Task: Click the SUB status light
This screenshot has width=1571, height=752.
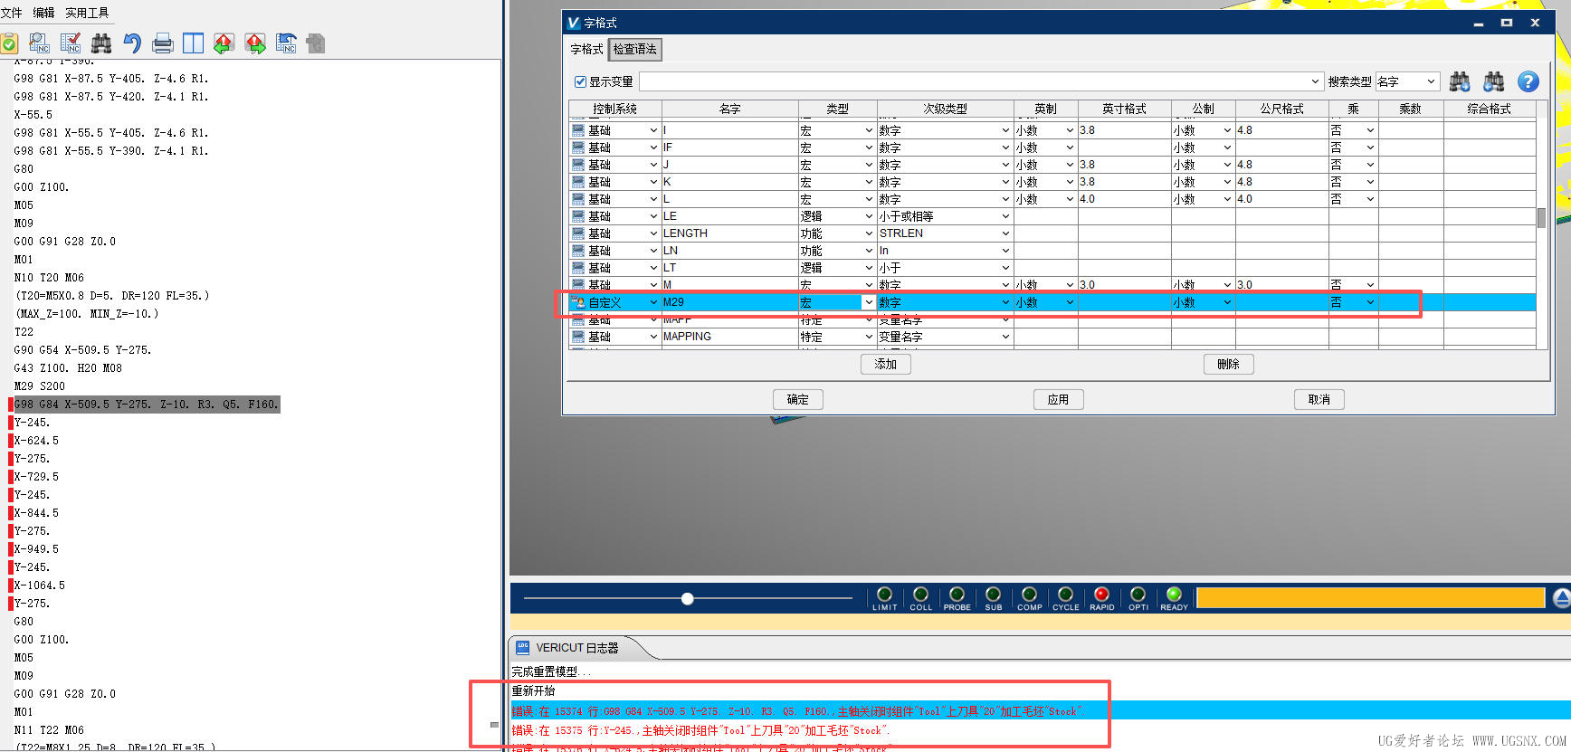Action: [x=994, y=595]
